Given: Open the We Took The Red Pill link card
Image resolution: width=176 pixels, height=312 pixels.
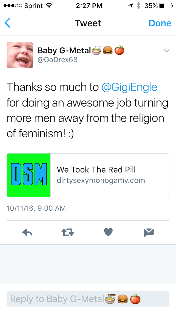Looking at the screenshot, I should coord(88,175).
